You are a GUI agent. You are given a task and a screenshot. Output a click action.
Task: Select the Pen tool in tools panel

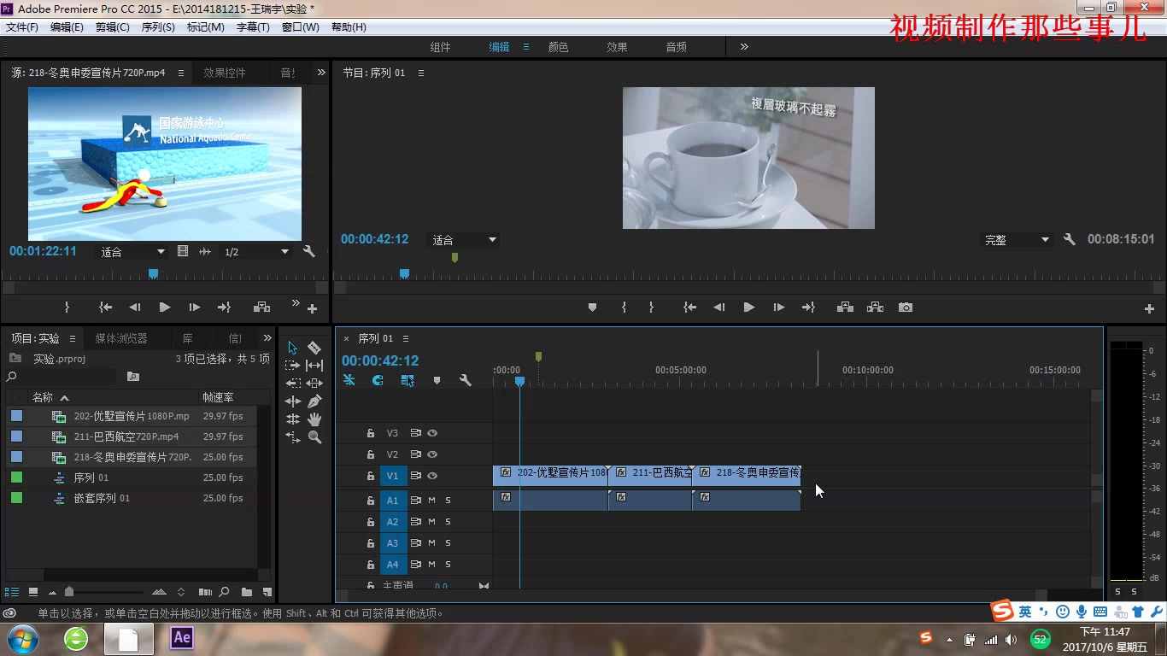click(314, 401)
